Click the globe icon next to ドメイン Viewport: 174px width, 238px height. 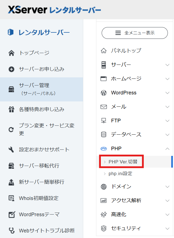tap(104, 187)
